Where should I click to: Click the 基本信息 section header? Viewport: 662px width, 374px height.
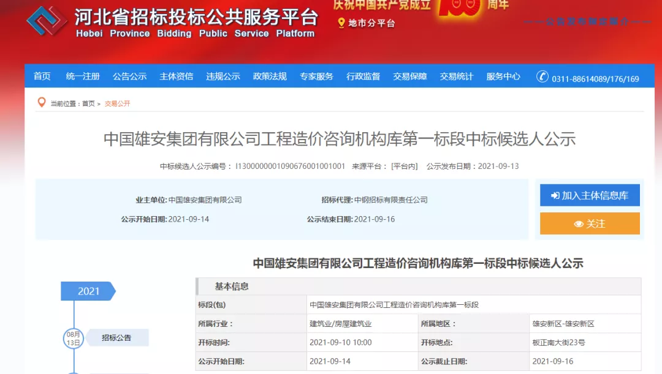click(x=419, y=286)
